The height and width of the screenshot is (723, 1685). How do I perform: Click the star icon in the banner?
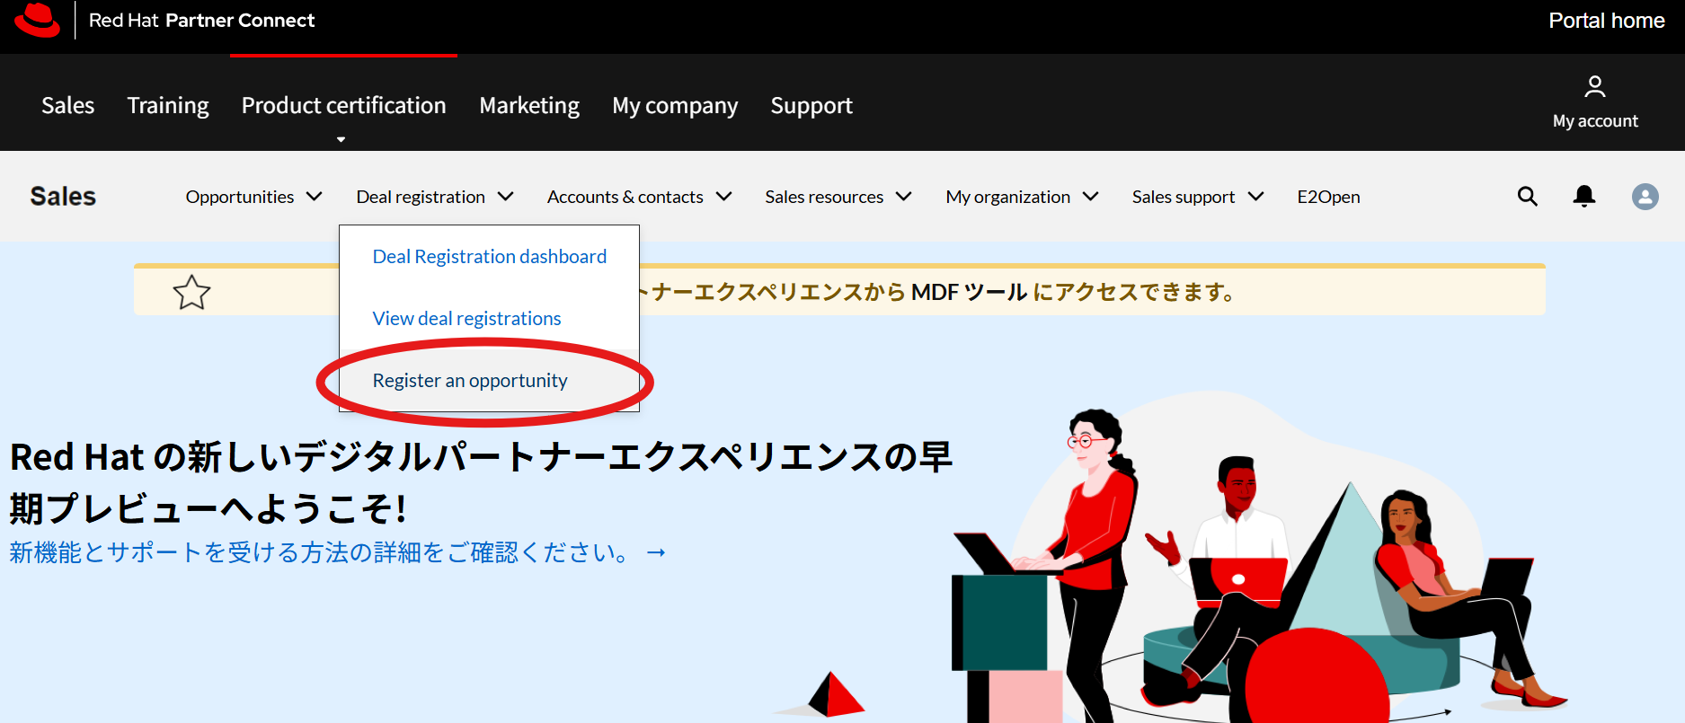coord(191,293)
